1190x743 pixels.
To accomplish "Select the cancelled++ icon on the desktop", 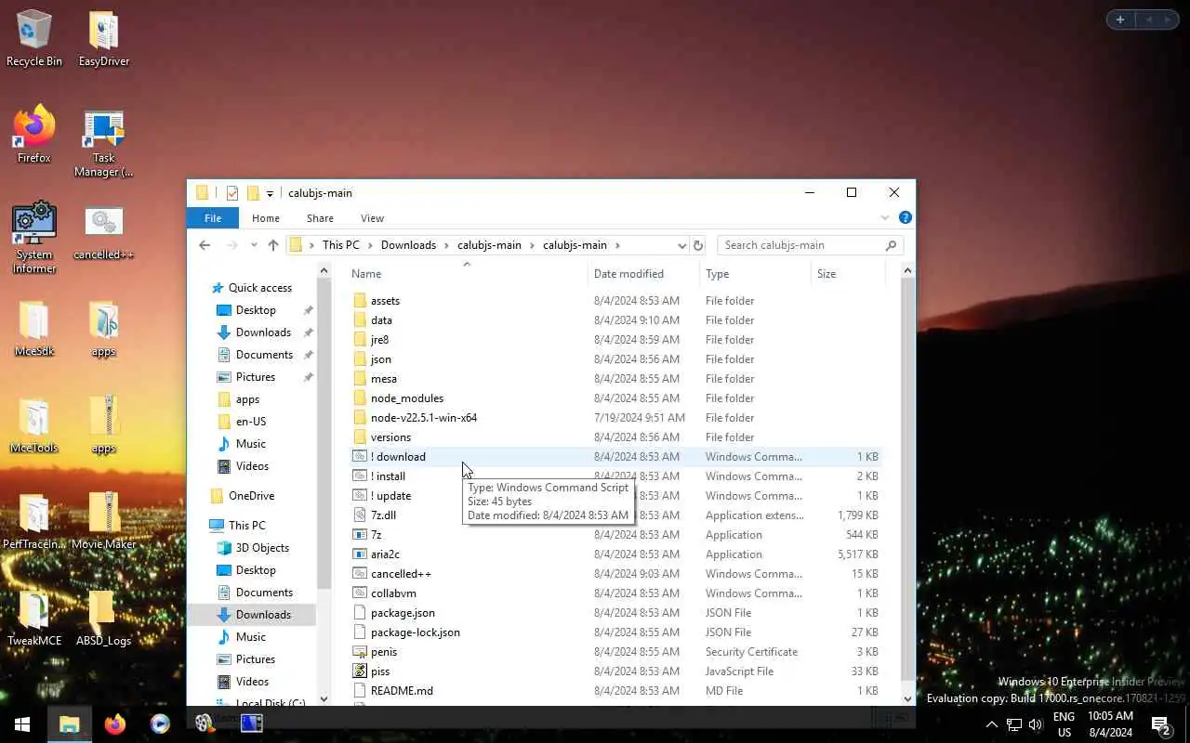I will pos(103,232).
